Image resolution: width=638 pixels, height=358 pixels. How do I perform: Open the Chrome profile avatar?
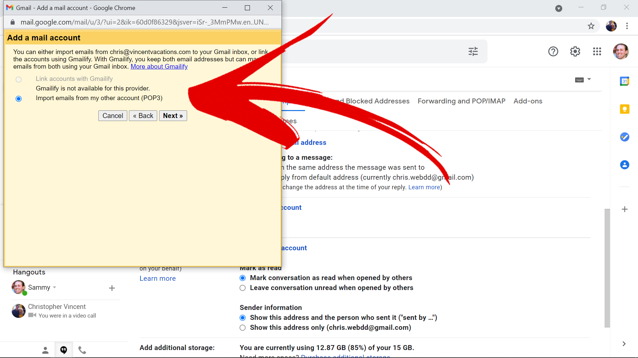611,26
